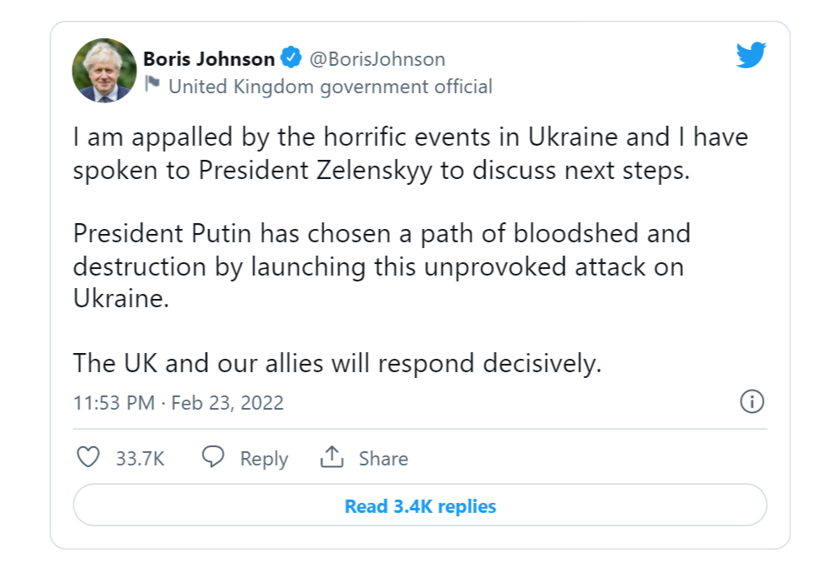Click the Boris Johnson display name
Viewport: 821px width, 572px height.
[x=209, y=59]
